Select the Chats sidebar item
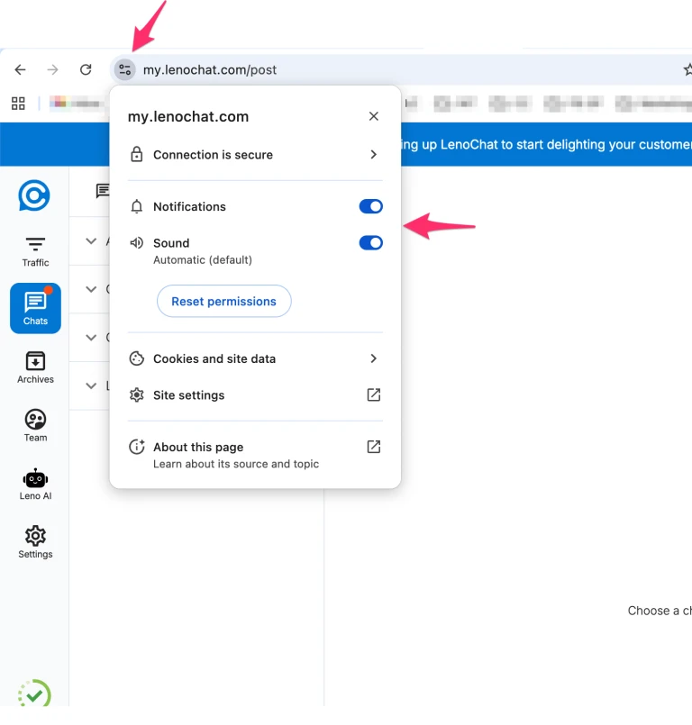Image resolution: width=692 pixels, height=725 pixels. 35,308
